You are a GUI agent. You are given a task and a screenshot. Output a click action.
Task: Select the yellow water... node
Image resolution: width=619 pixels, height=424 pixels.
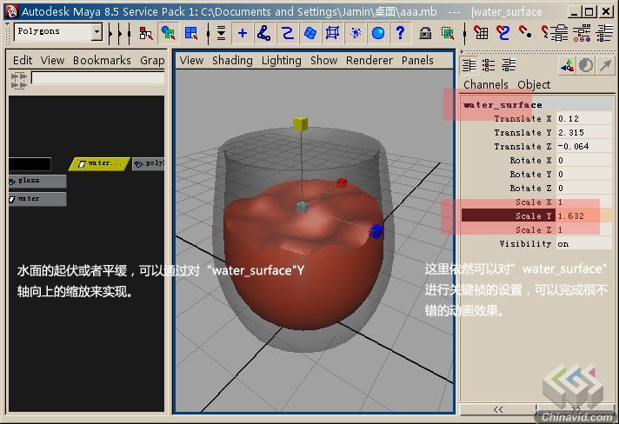(x=99, y=163)
